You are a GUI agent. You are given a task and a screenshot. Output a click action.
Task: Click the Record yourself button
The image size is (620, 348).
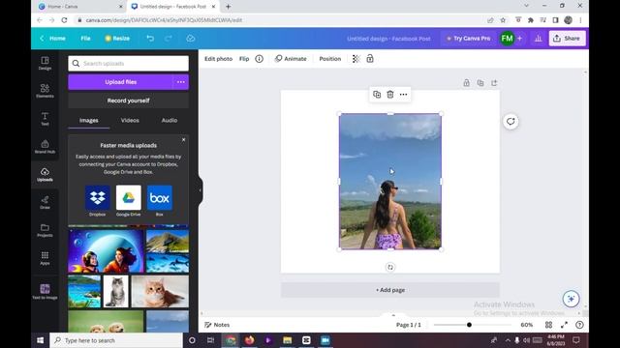pyautogui.click(x=128, y=101)
